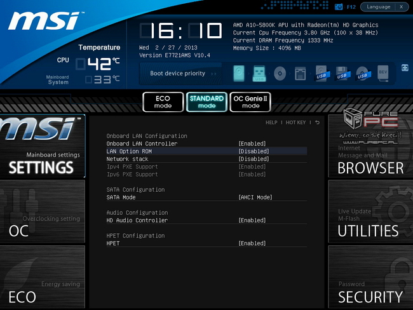
Task: Change Onboard LAN Controller Enabled value
Action: pyautogui.click(x=252, y=144)
